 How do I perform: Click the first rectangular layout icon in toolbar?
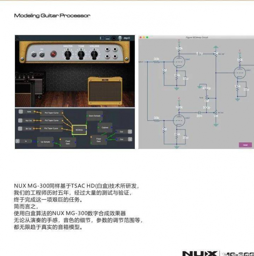point(102,38)
